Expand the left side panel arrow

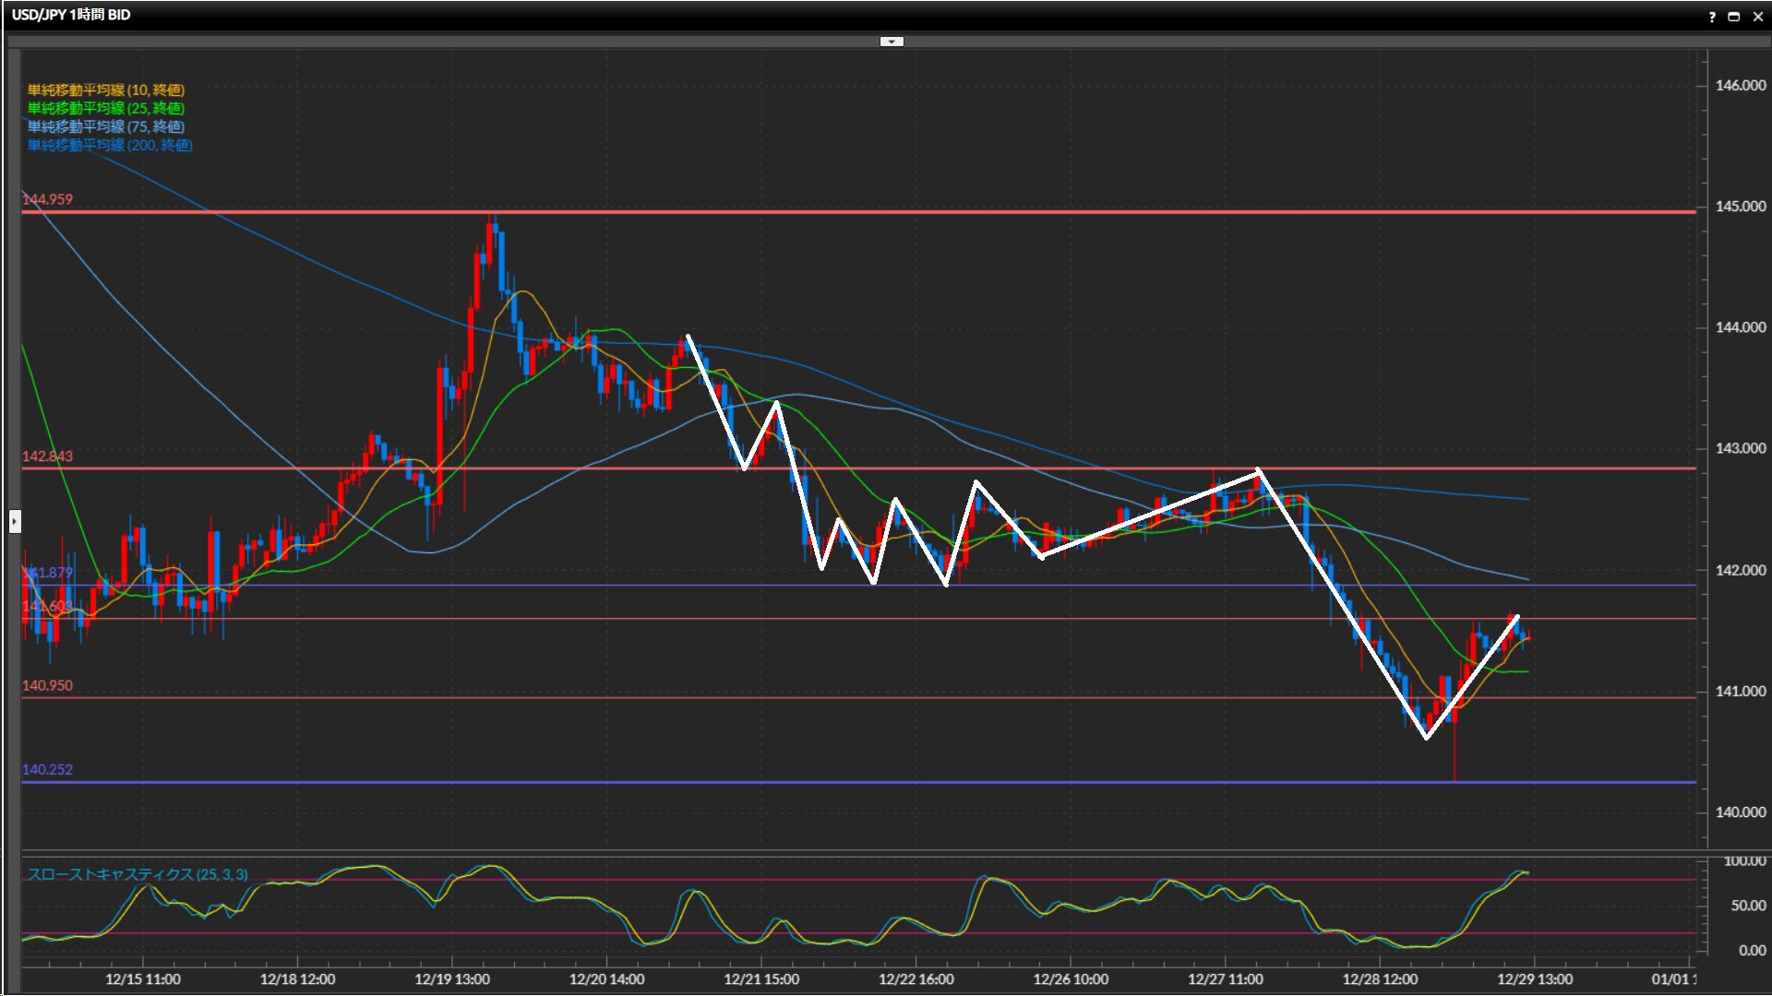coord(15,522)
